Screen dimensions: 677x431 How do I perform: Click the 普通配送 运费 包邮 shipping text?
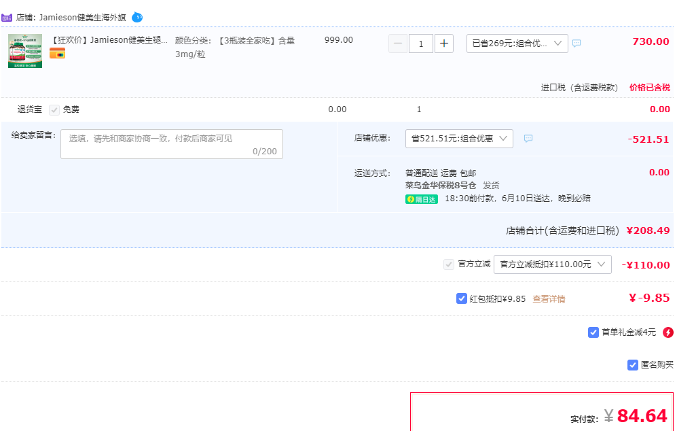click(441, 173)
